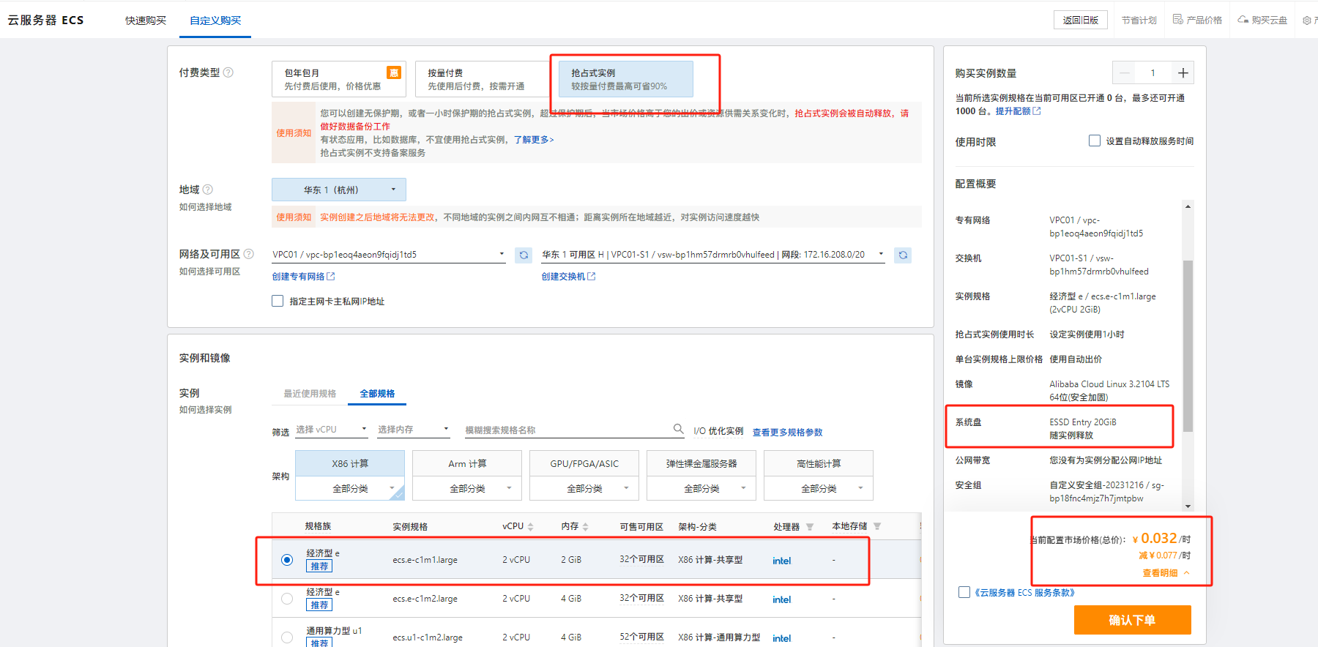The image size is (1318, 647).
Task: Open help icon next to 地域
Action: 208,190
